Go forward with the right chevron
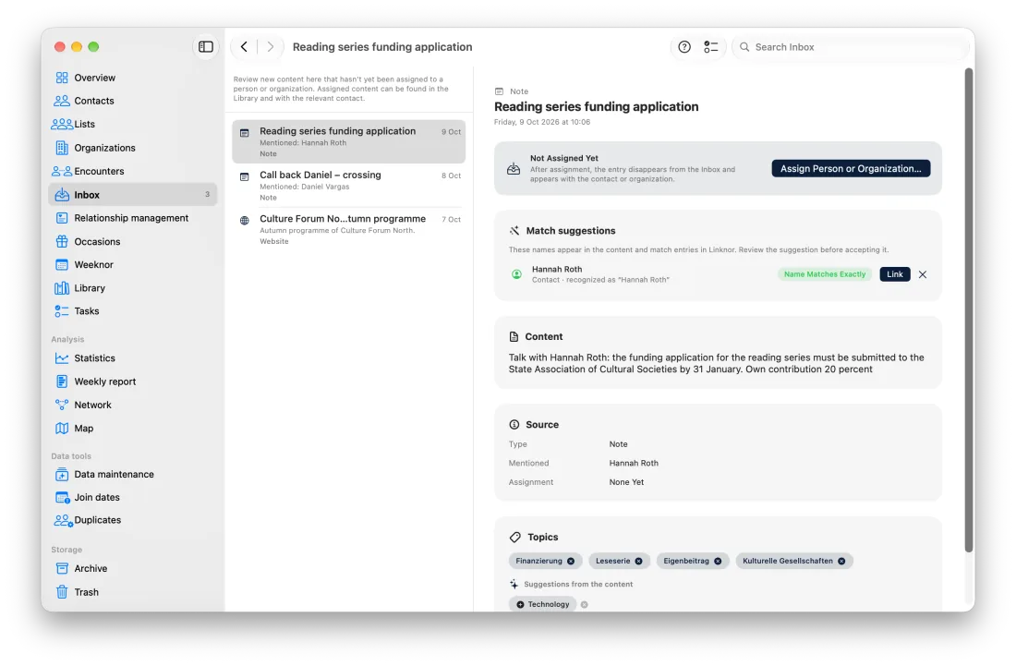This screenshot has width=1016, height=666. [x=271, y=46]
